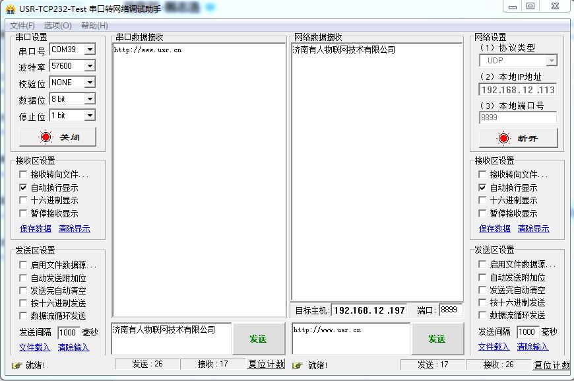
Task: Expand the UDP protocol type dropdown
Action: pyautogui.click(x=551, y=61)
